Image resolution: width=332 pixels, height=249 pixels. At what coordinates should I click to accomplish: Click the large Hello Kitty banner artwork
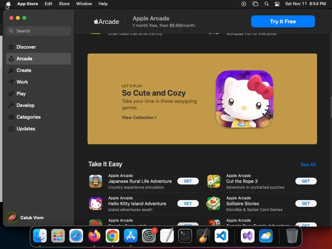coord(244,99)
